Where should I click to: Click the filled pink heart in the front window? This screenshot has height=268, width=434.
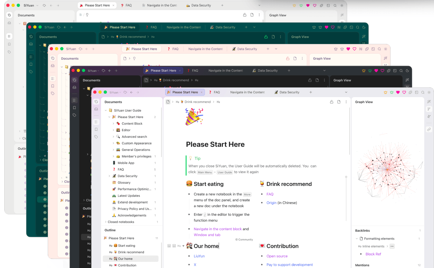tap(398, 92)
